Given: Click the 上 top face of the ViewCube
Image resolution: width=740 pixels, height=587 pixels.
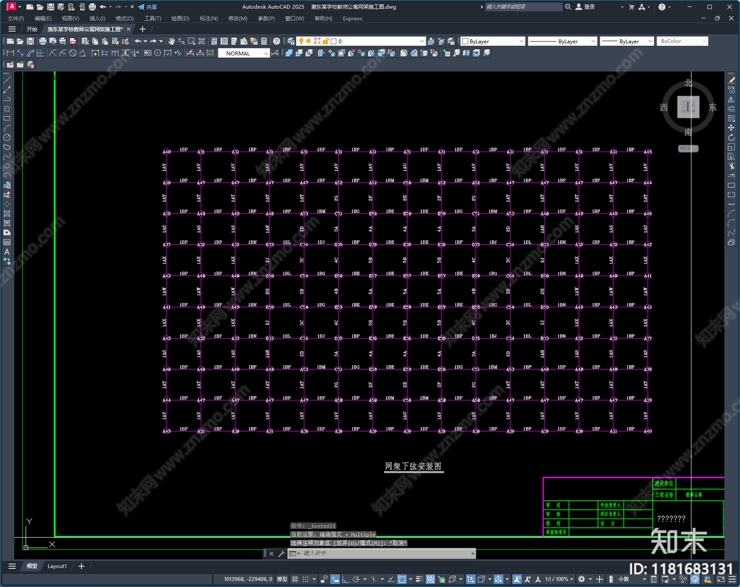Looking at the screenshot, I should (688, 107).
